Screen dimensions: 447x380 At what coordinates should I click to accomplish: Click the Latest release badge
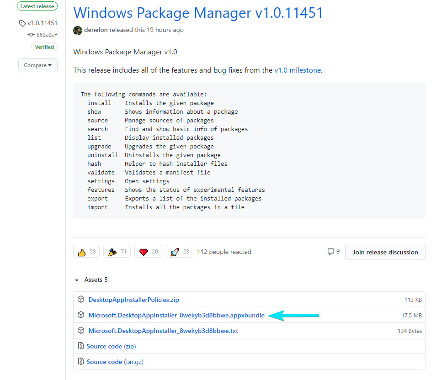click(37, 6)
